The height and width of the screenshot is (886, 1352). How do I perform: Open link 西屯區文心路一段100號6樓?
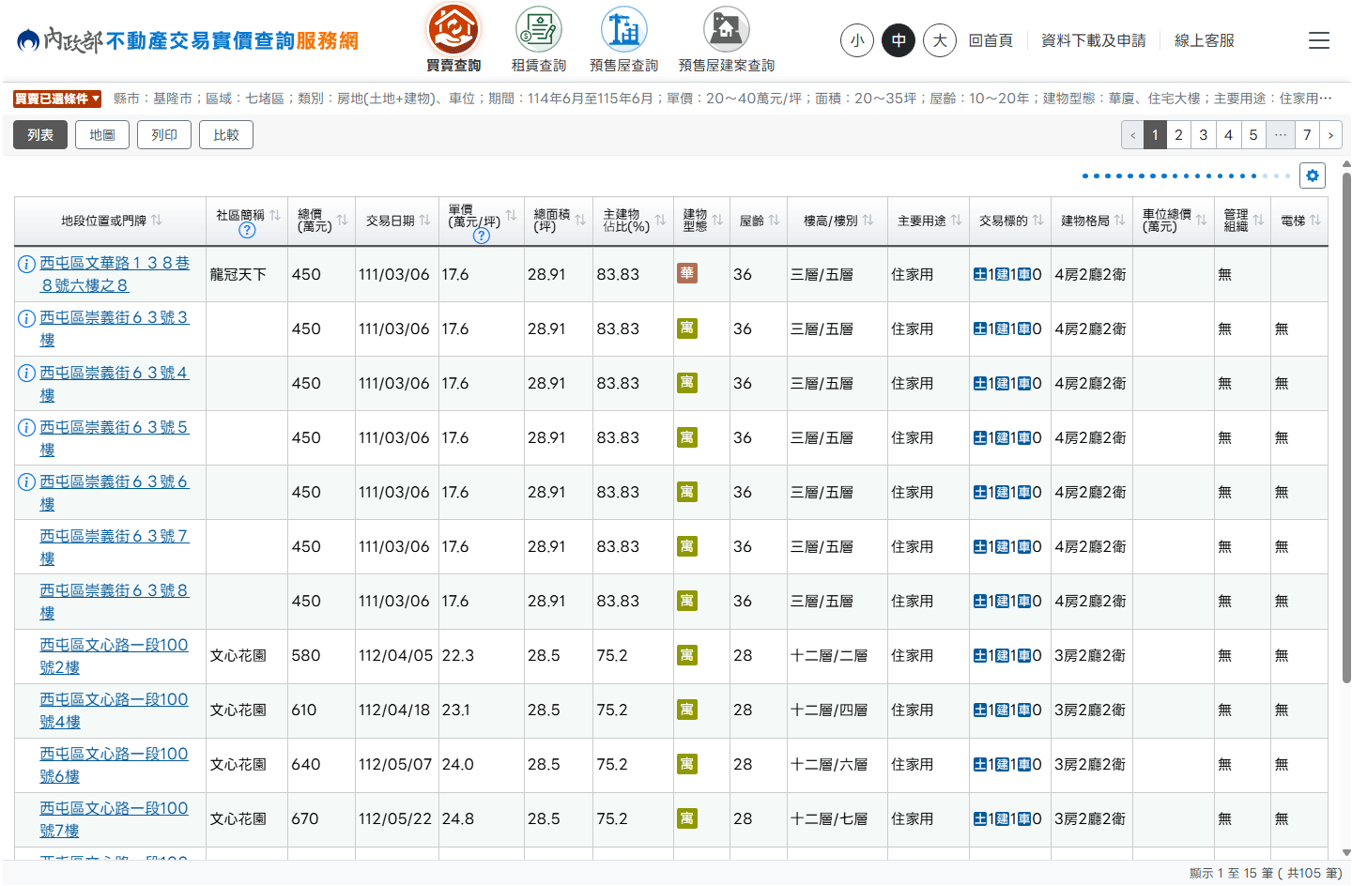tap(114, 764)
